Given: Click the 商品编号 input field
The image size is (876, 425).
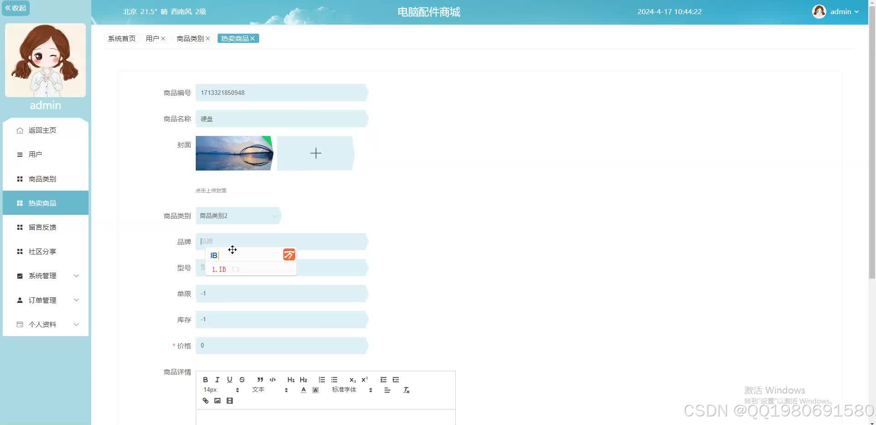Looking at the screenshot, I should (x=282, y=93).
